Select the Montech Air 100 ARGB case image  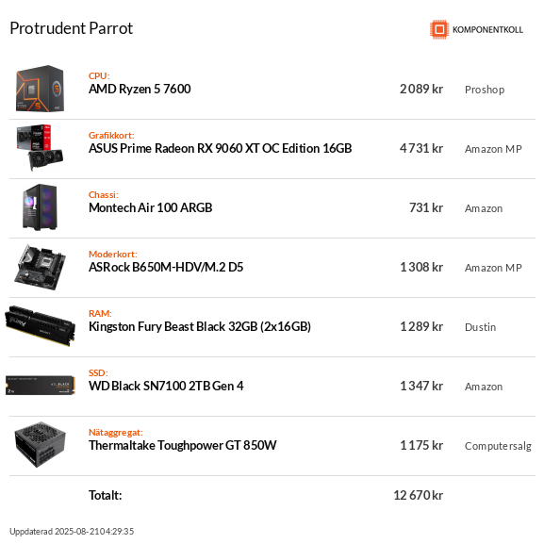(x=40, y=207)
